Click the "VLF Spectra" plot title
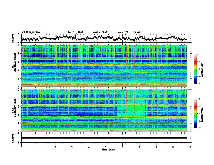Image resolution: width=214 pixels, height=165 pixels. point(31,32)
